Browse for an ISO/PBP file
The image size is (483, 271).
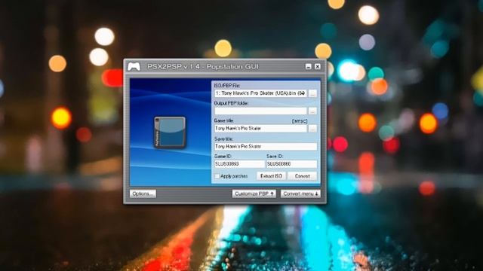(x=312, y=93)
